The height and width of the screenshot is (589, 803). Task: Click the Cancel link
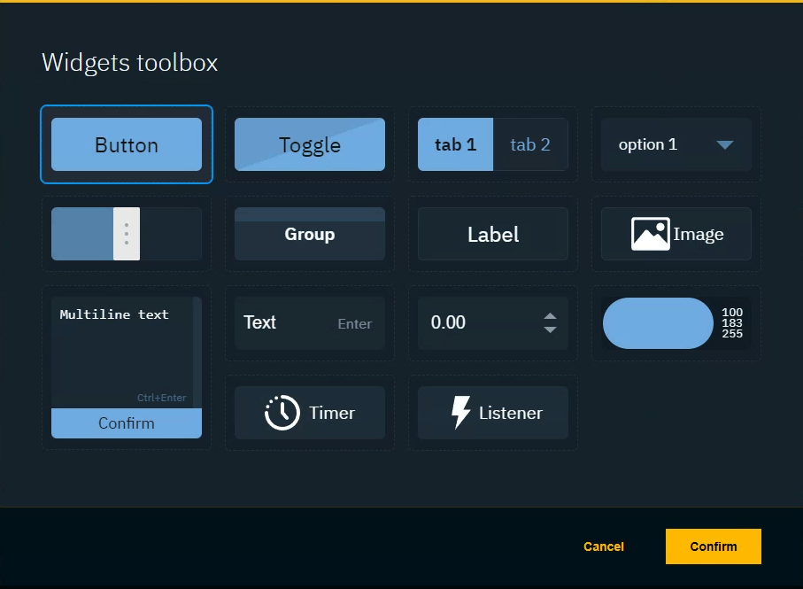pos(604,546)
